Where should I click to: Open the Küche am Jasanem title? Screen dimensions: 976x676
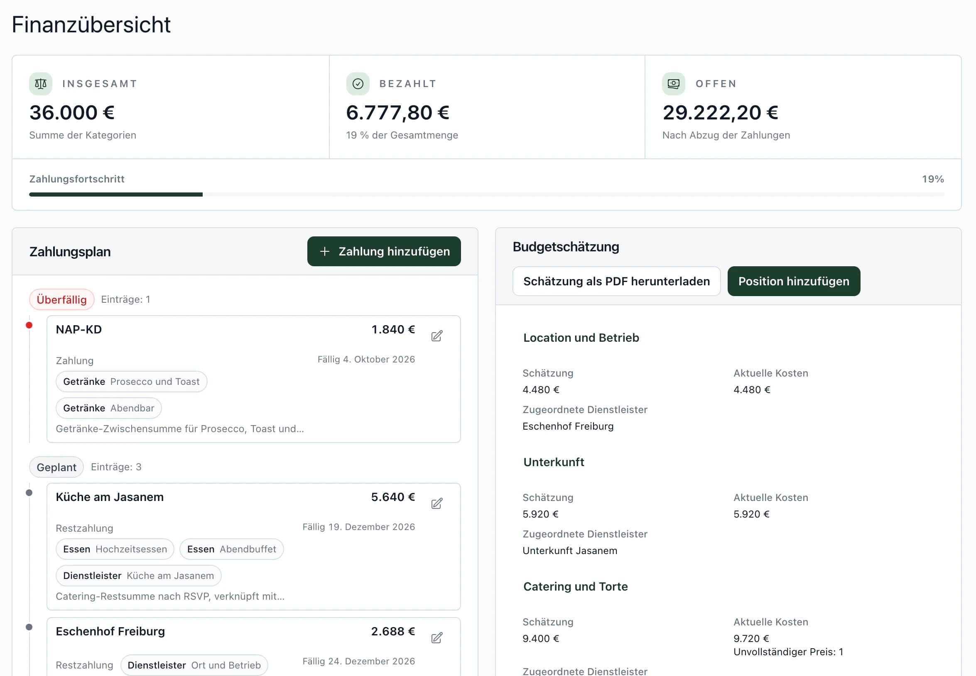click(x=110, y=497)
